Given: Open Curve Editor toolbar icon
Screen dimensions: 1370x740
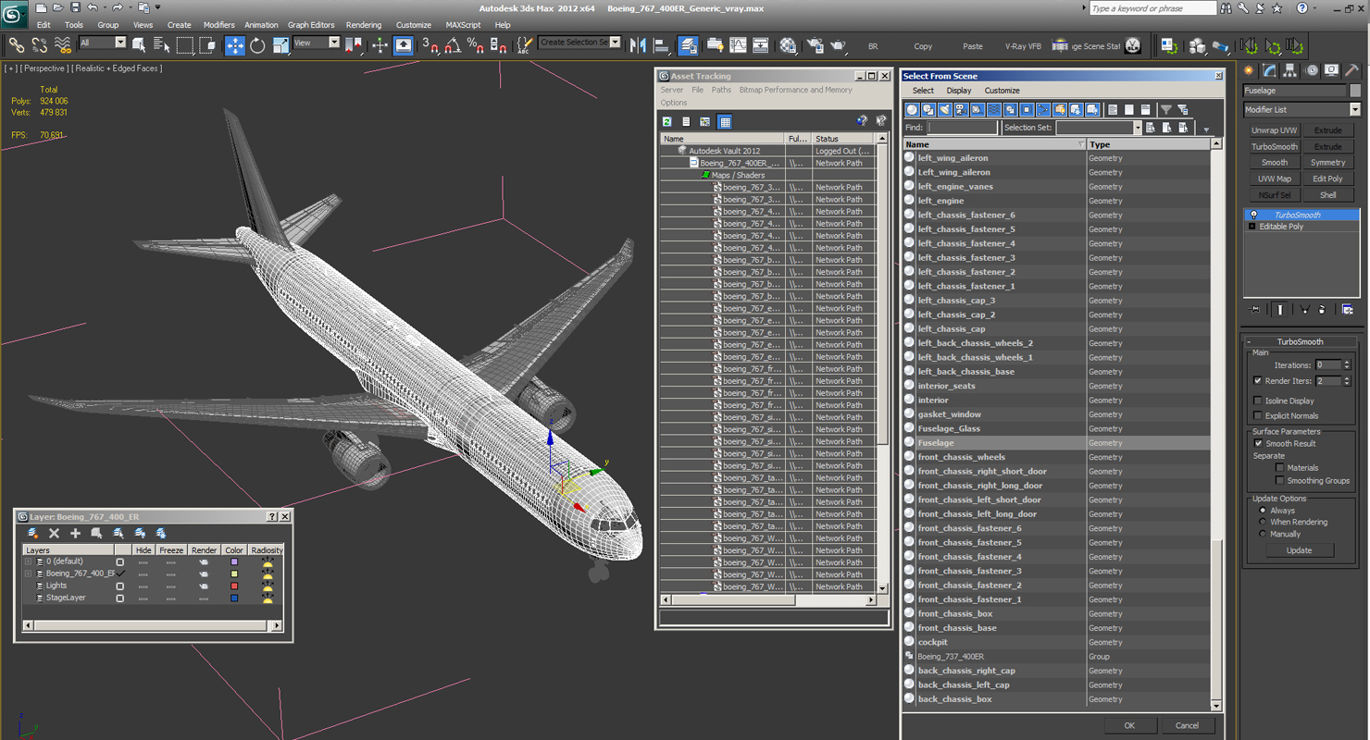Looking at the screenshot, I should (738, 44).
